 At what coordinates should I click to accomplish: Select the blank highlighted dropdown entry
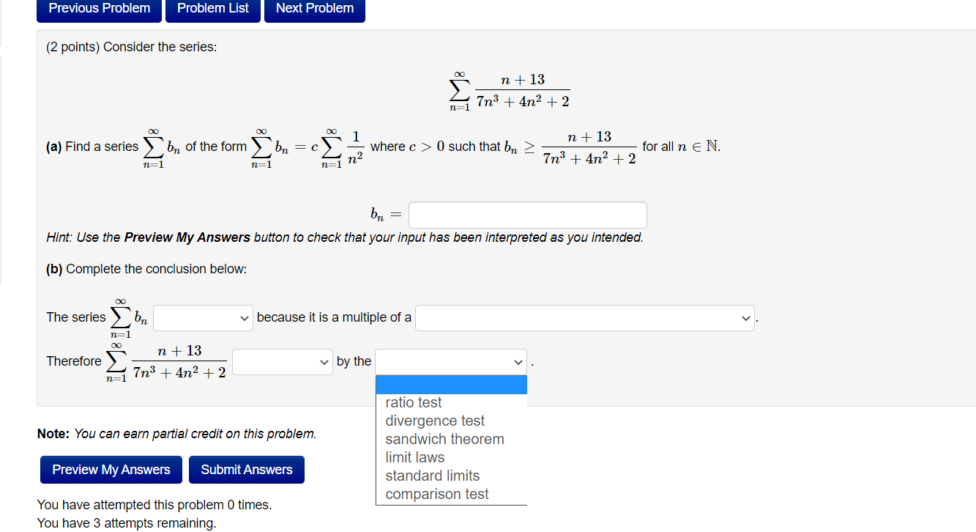point(451,384)
